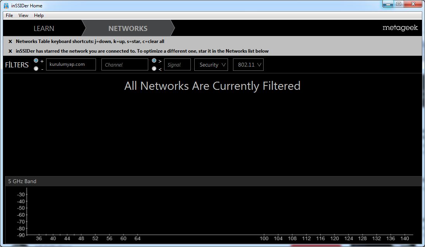Click the Channel filter input field
This screenshot has height=247, width=425.
click(125, 65)
